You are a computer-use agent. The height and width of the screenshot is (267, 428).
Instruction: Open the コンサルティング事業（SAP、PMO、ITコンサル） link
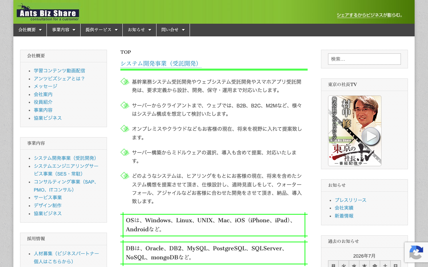click(x=66, y=186)
